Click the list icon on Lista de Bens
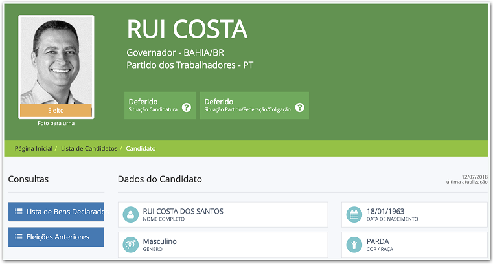Image resolution: width=493 pixels, height=264 pixels. [19, 212]
